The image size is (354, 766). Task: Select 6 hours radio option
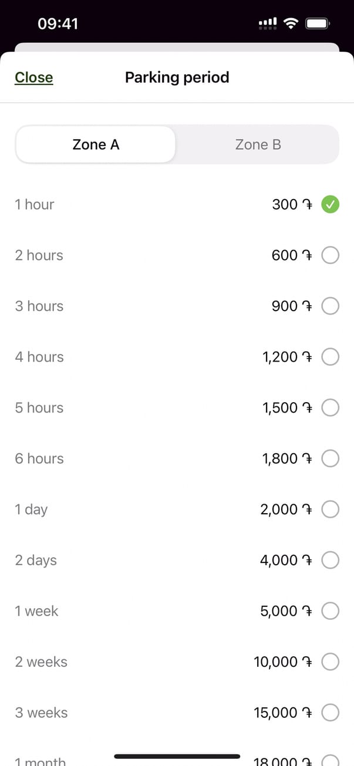[x=331, y=458]
